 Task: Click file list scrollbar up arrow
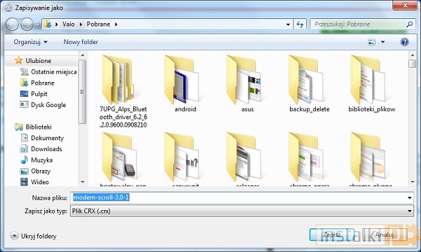pyautogui.click(x=412, y=56)
